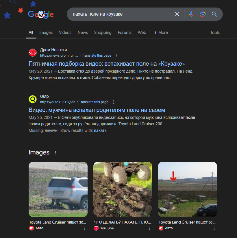Viewport: 237px width, 238px height.
Task: Open result 'Пятничная подборка видео: вспахивает поле'
Action: (x=107, y=64)
